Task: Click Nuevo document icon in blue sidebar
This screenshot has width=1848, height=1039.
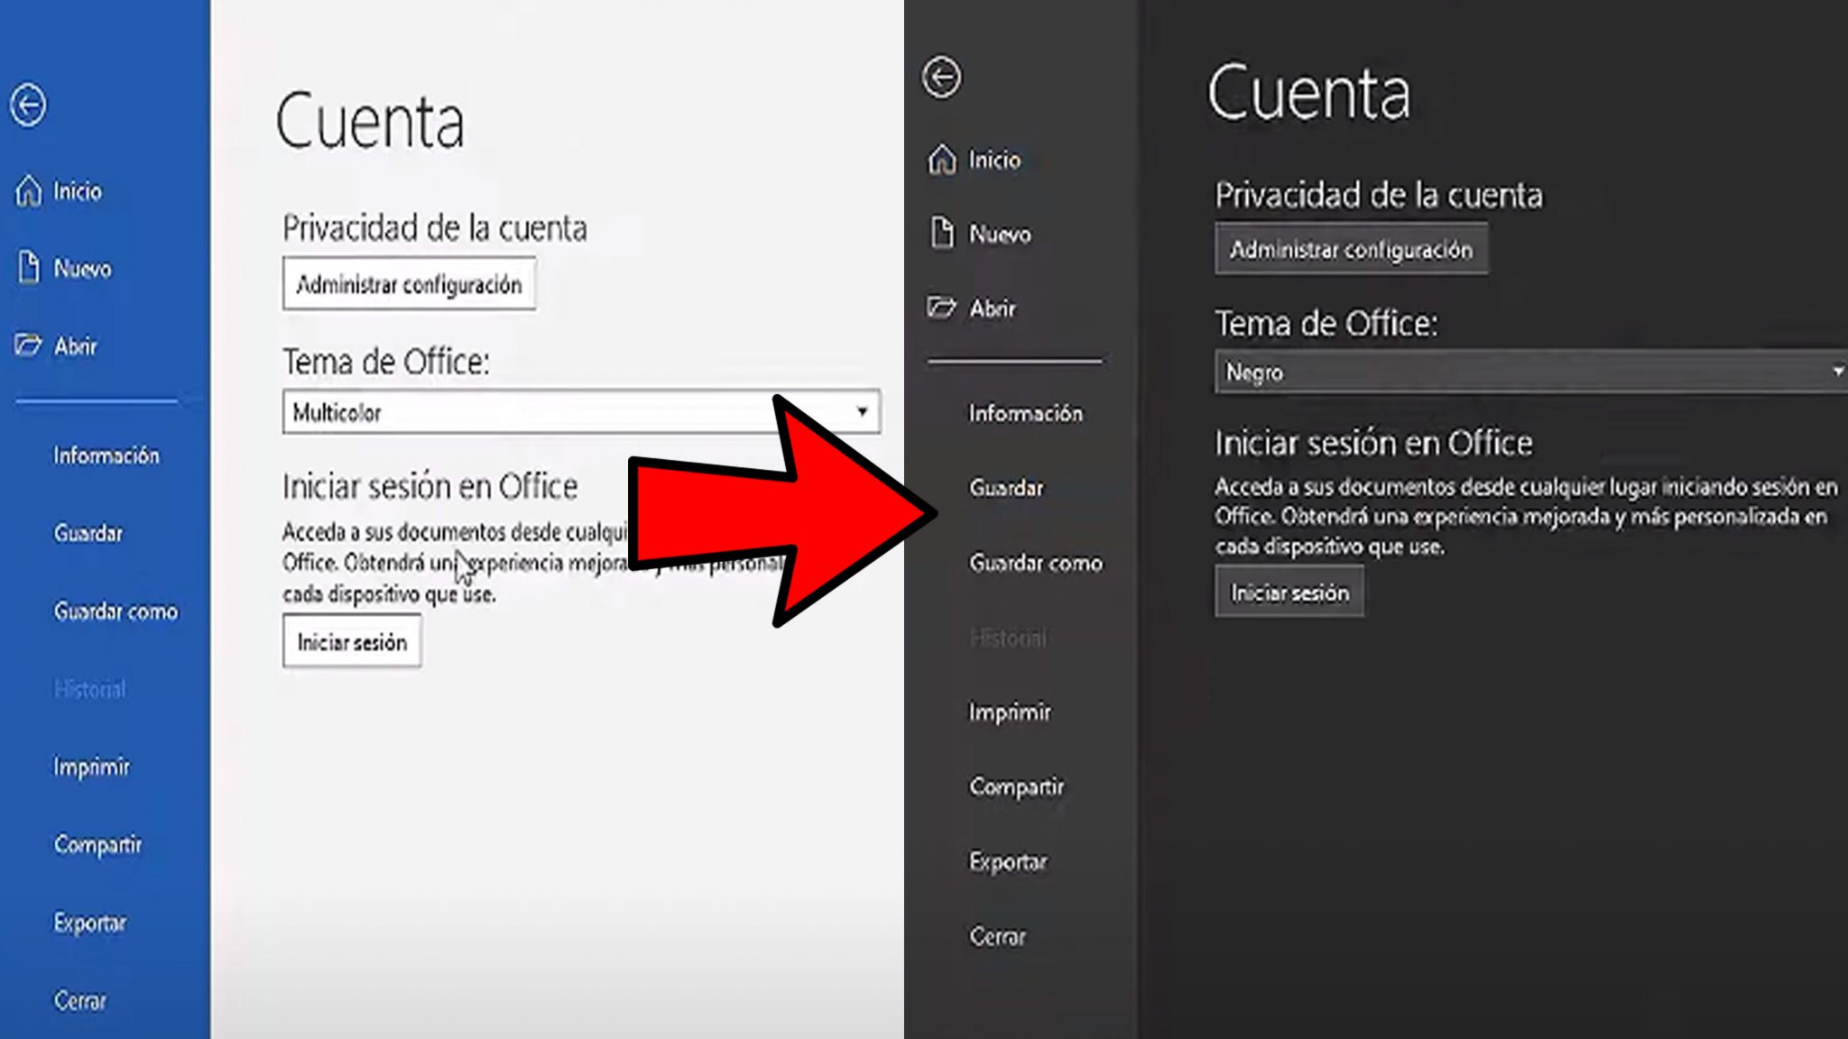Action: click(29, 268)
